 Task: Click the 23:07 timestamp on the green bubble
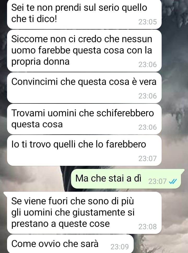(x=157, y=181)
